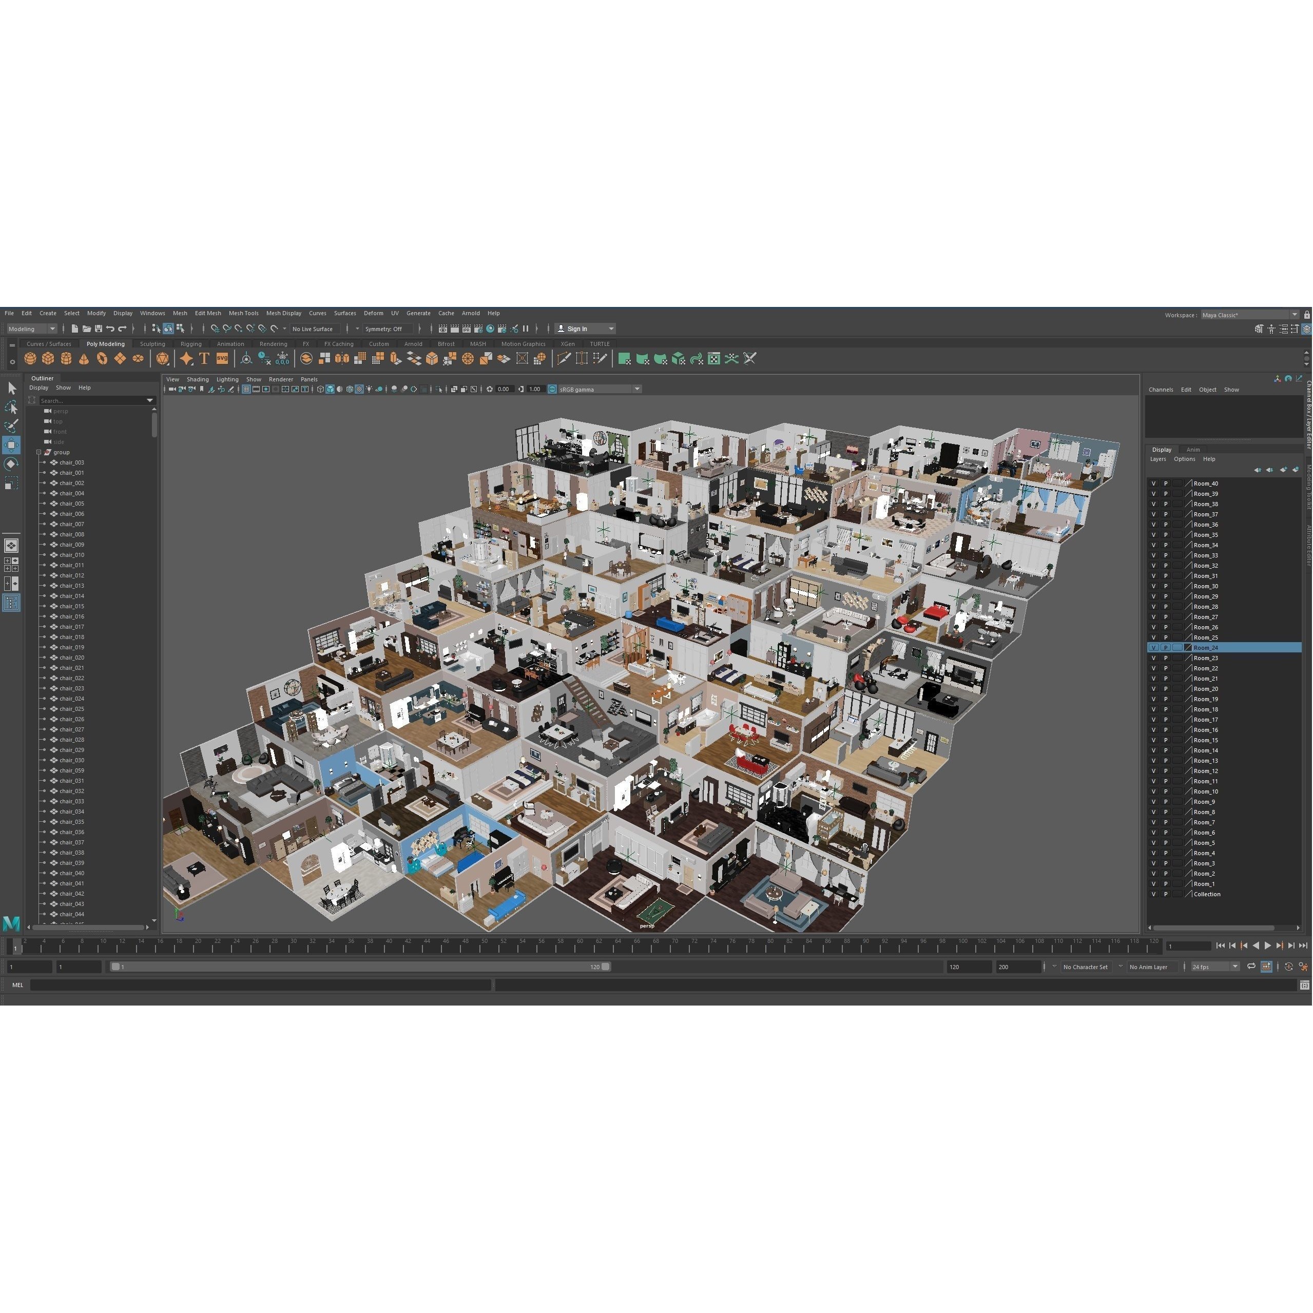This screenshot has height=1313, width=1313.
Task: Click the polygon Type (T) tool icon
Action: (x=204, y=359)
